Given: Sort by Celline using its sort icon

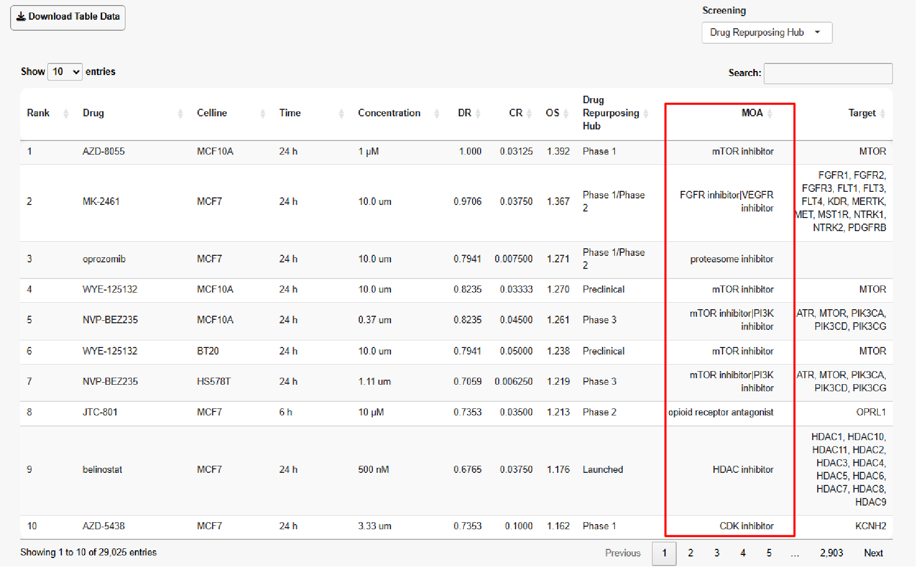Looking at the screenshot, I should tap(263, 113).
